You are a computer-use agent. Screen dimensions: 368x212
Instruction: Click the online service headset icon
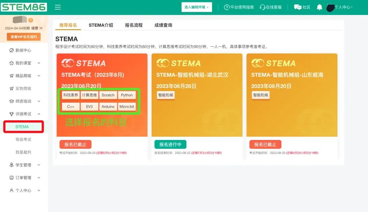tap(262, 7)
